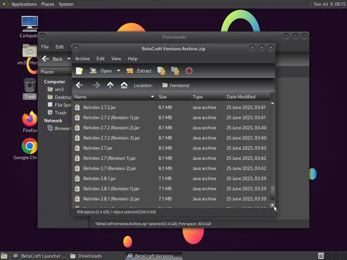Click jar icon of ReIndev 2.8.1.jar
This screenshot has height=260, width=347.
[x=77, y=178]
